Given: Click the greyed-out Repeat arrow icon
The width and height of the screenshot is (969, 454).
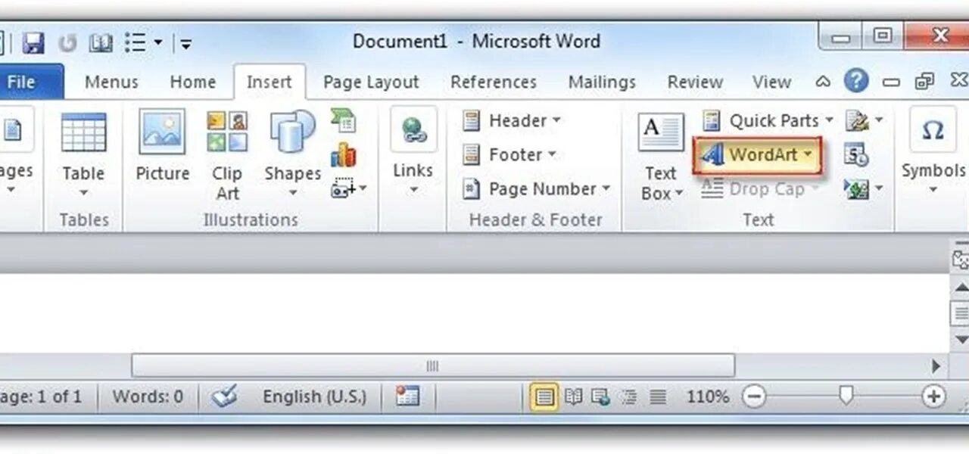Looking at the screenshot, I should coord(68,42).
